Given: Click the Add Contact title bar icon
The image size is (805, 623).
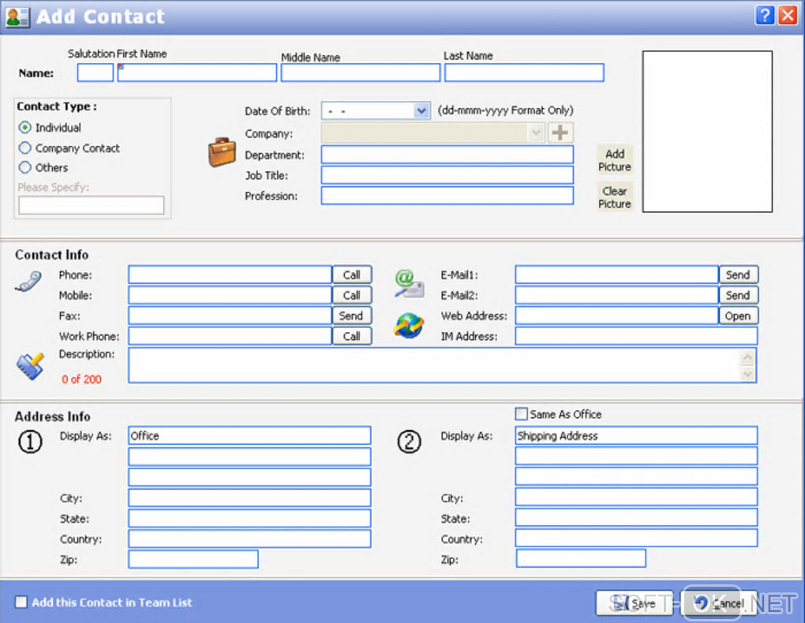Looking at the screenshot, I should click(17, 17).
